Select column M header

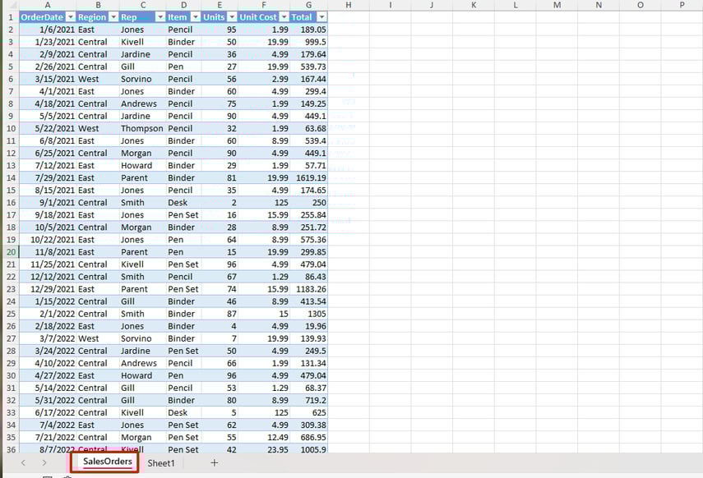coord(557,5)
